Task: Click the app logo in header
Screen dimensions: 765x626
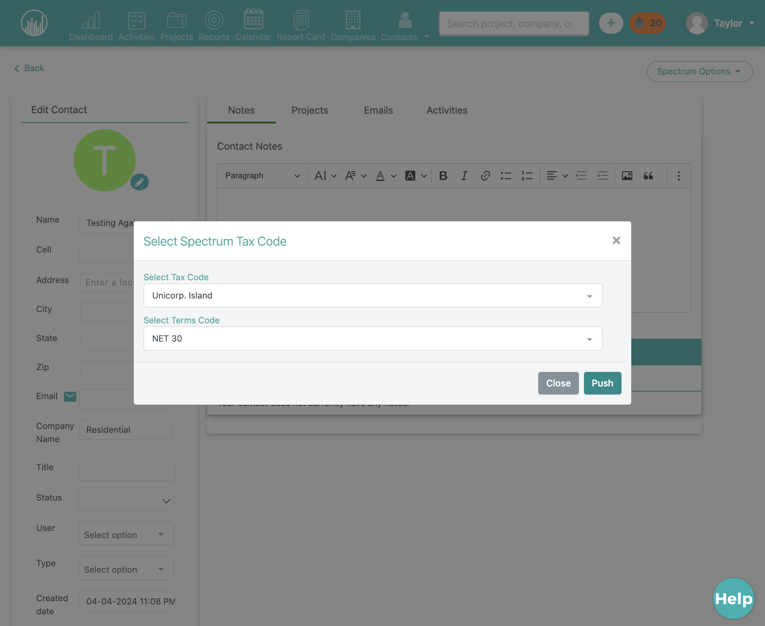Action: 34,23
